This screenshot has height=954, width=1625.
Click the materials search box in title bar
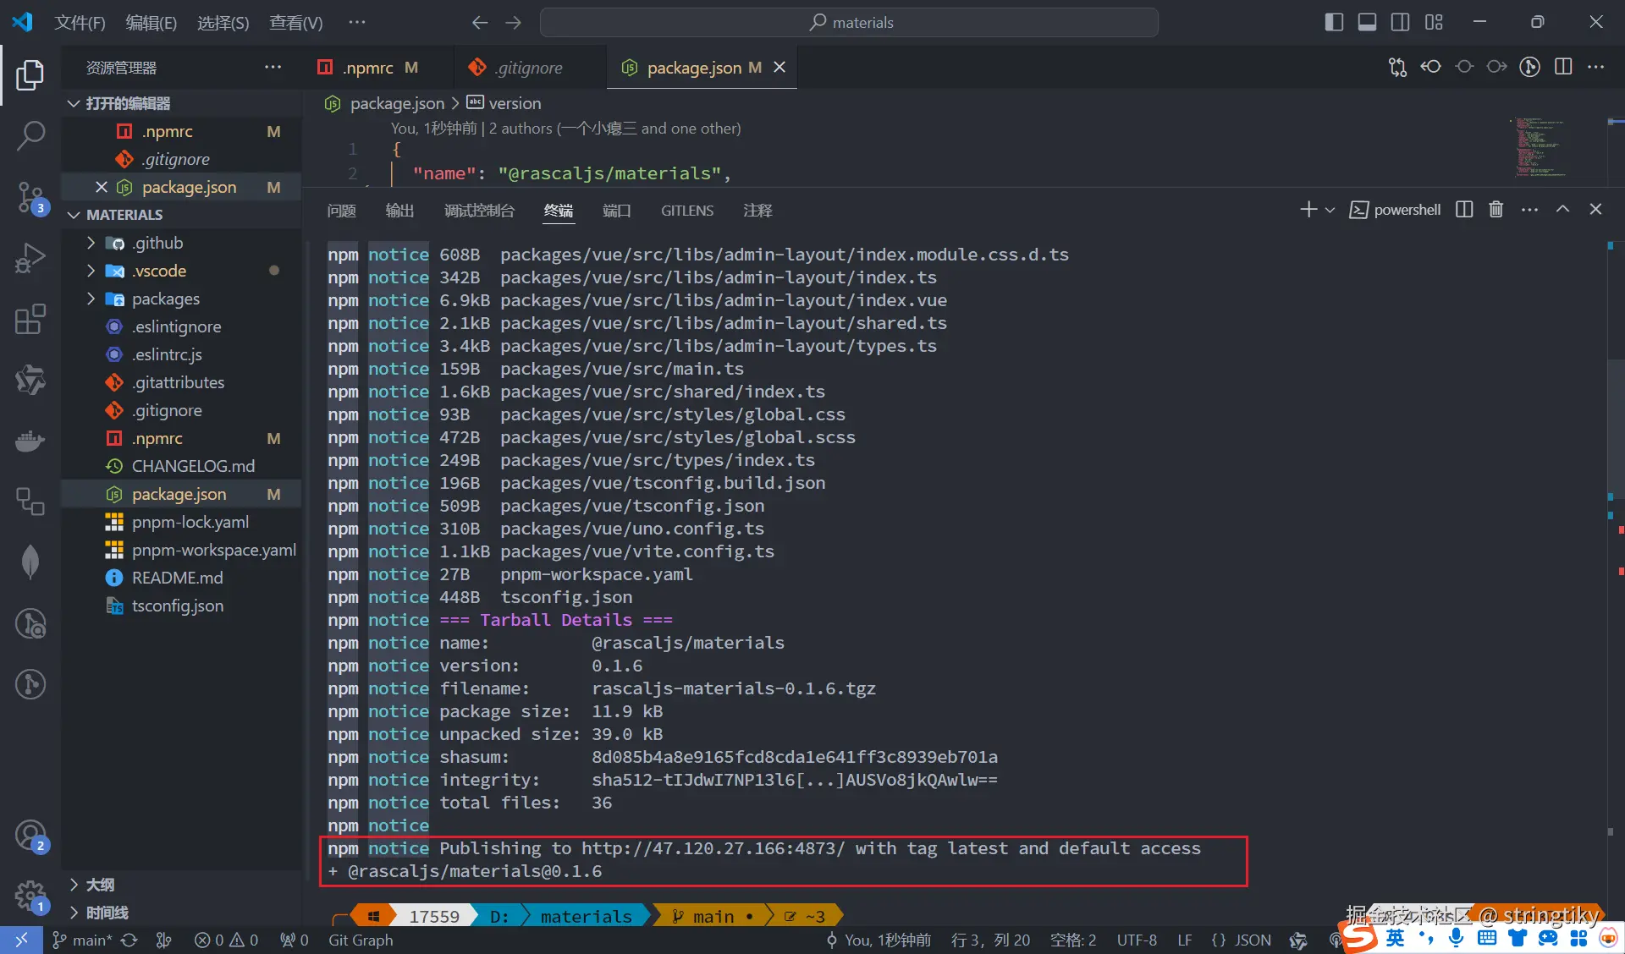[850, 23]
